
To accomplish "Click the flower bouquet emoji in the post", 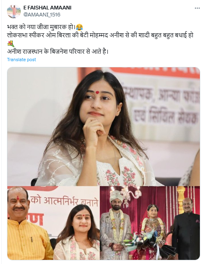I will 11,44.
